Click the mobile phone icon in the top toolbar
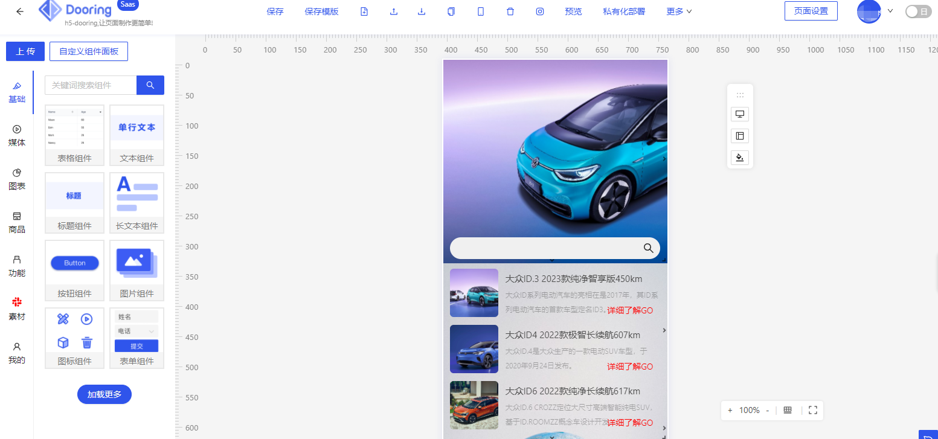This screenshot has width=938, height=439. [481, 11]
